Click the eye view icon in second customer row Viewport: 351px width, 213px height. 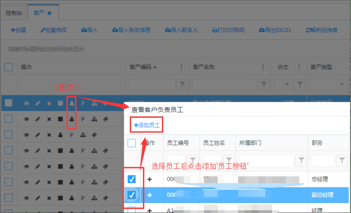(x=27, y=119)
